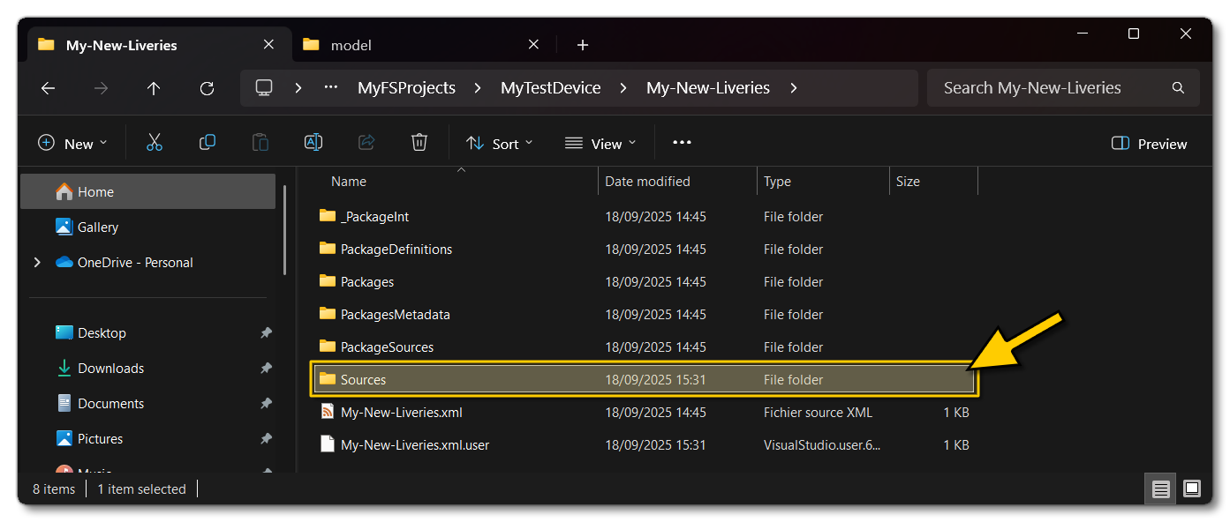The image size is (1230, 522).
Task: Click the Delete icon
Action: tap(419, 142)
